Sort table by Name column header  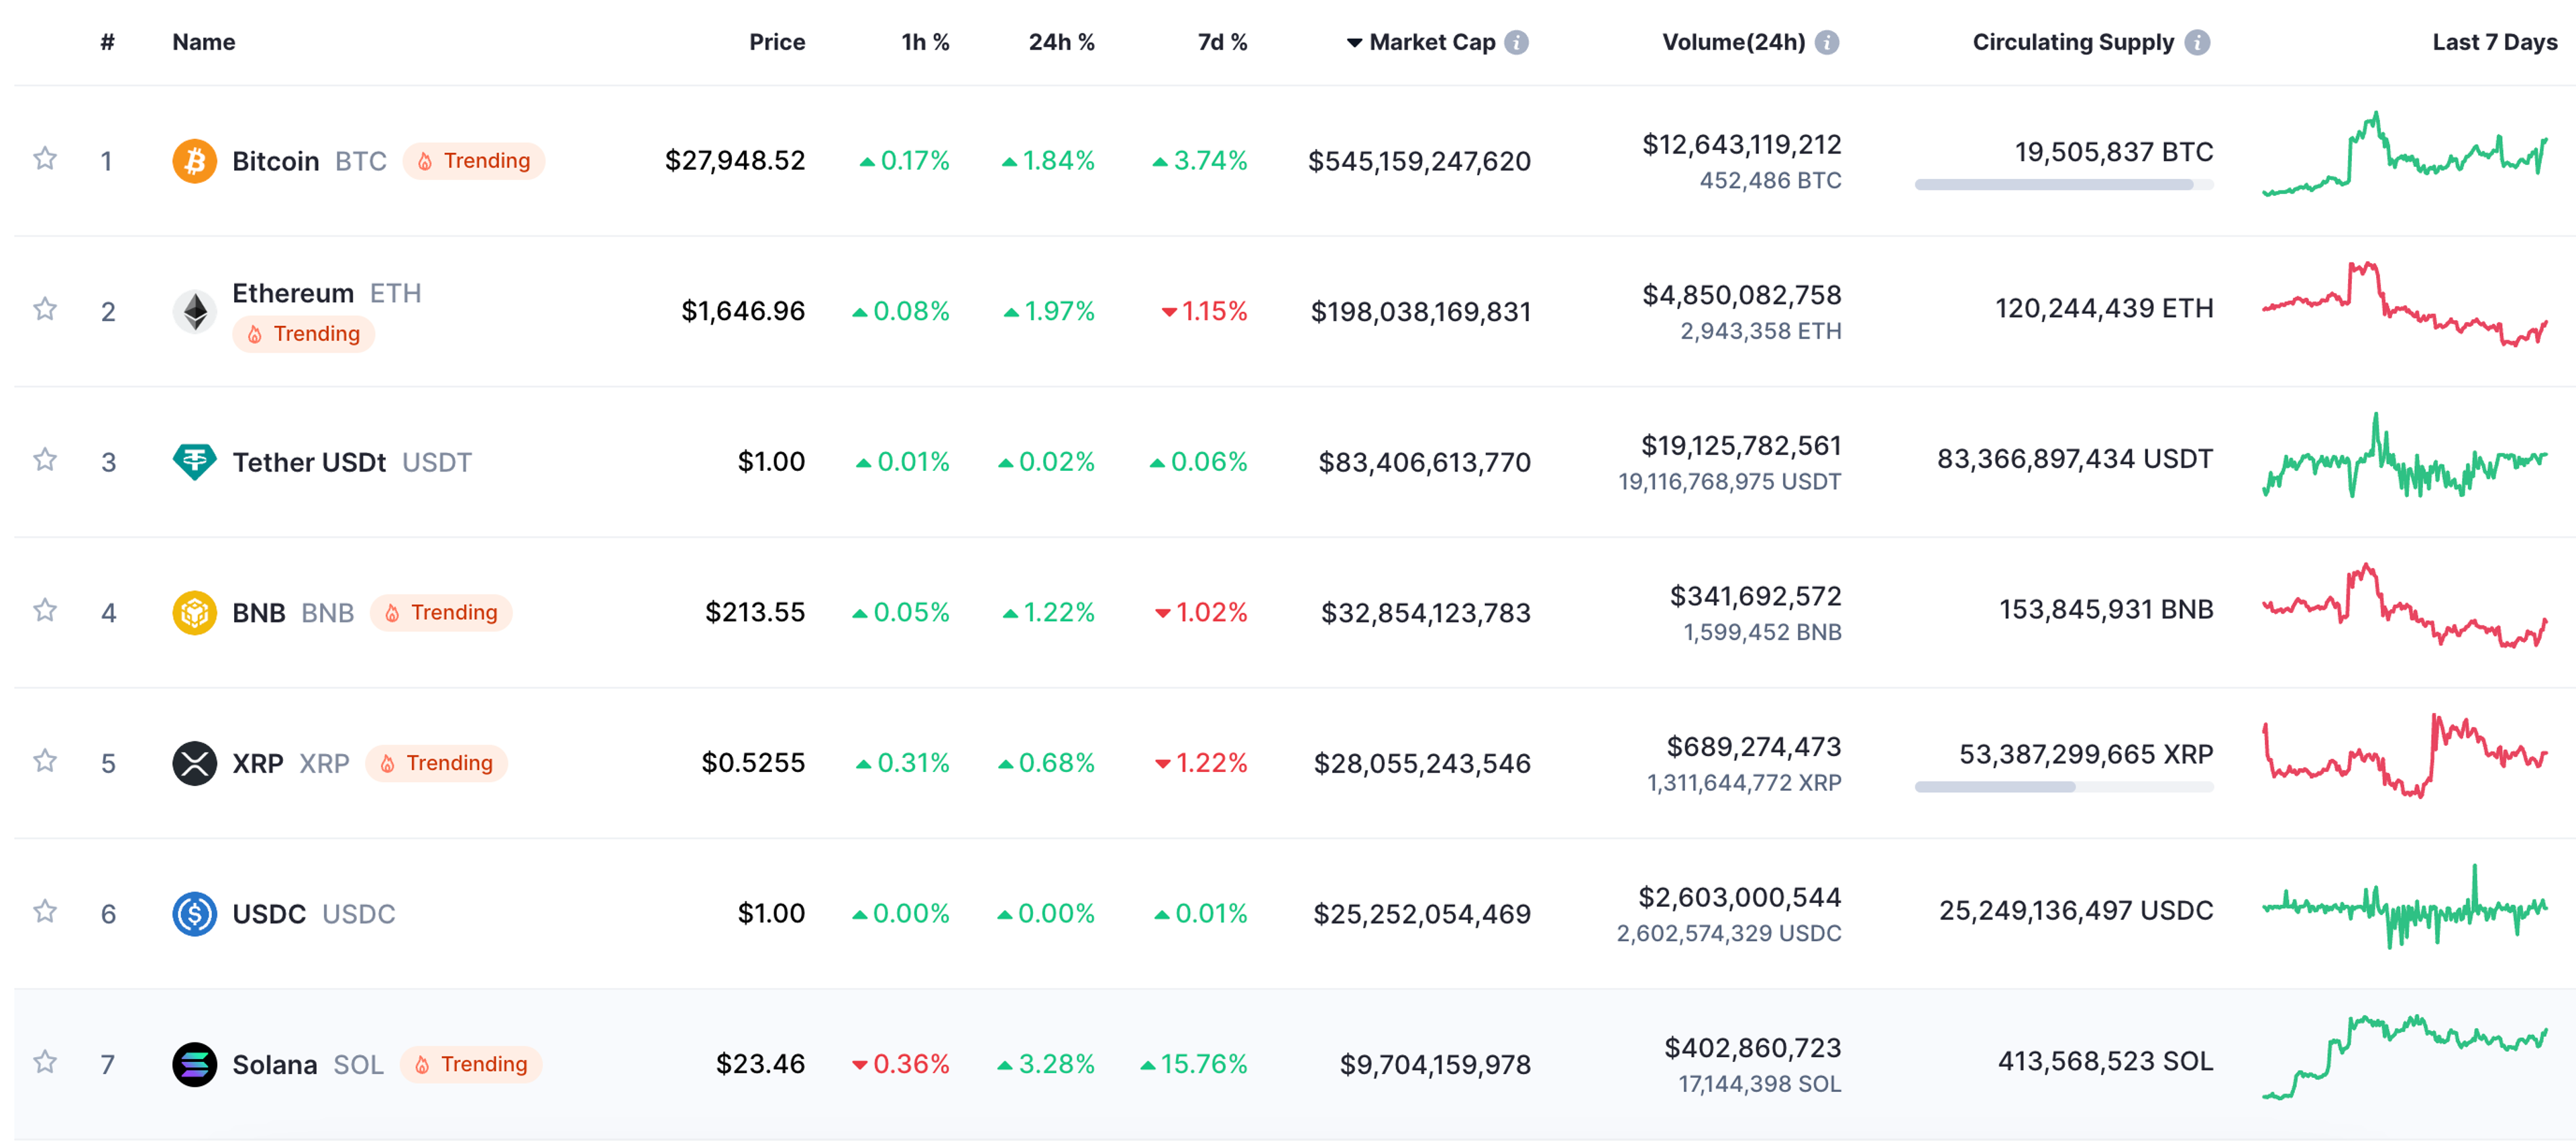tap(204, 42)
